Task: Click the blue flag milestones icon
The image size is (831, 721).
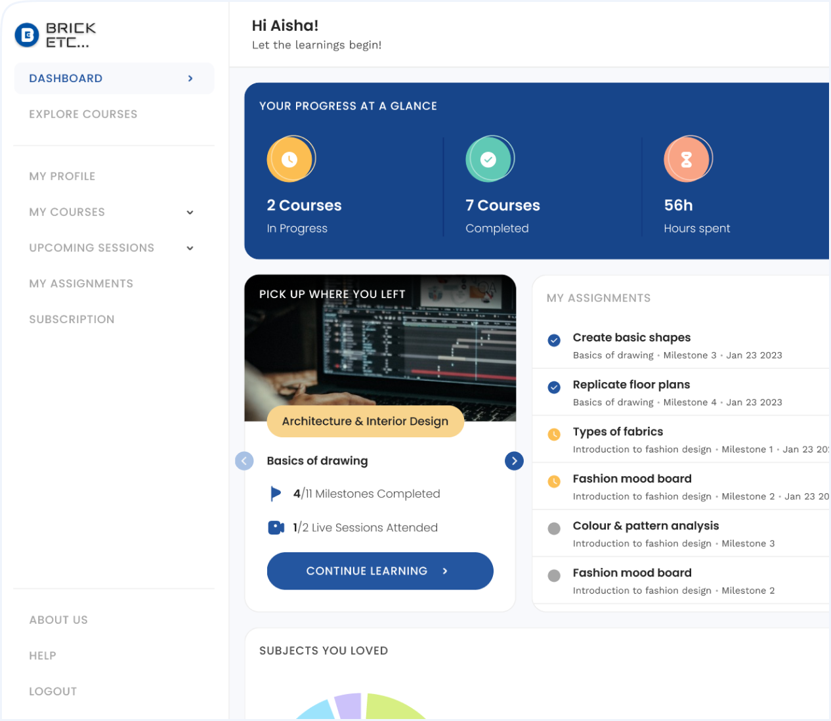Action: pos(276,493)
